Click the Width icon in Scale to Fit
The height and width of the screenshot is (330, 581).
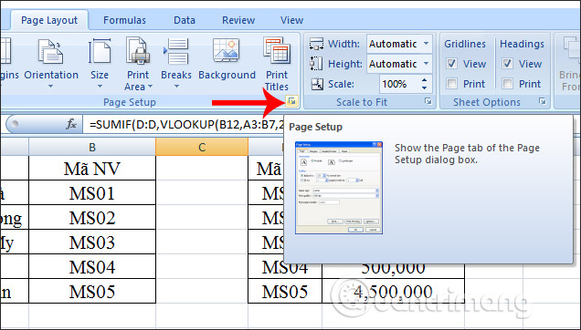click(316, 44)
